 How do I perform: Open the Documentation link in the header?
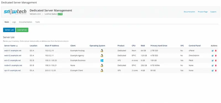click(189, 12)
